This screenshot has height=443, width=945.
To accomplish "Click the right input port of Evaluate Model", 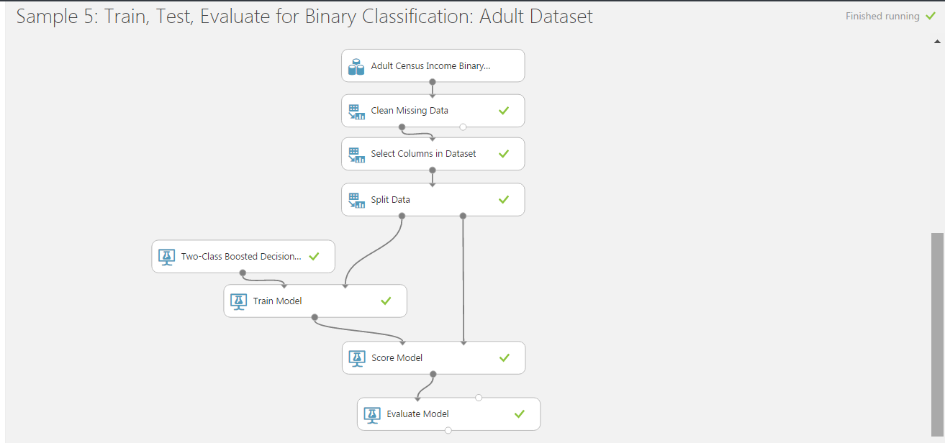I will pos(479,398).
